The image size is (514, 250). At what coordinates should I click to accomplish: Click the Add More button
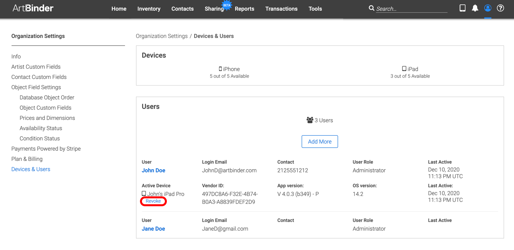tap(320, 142)
